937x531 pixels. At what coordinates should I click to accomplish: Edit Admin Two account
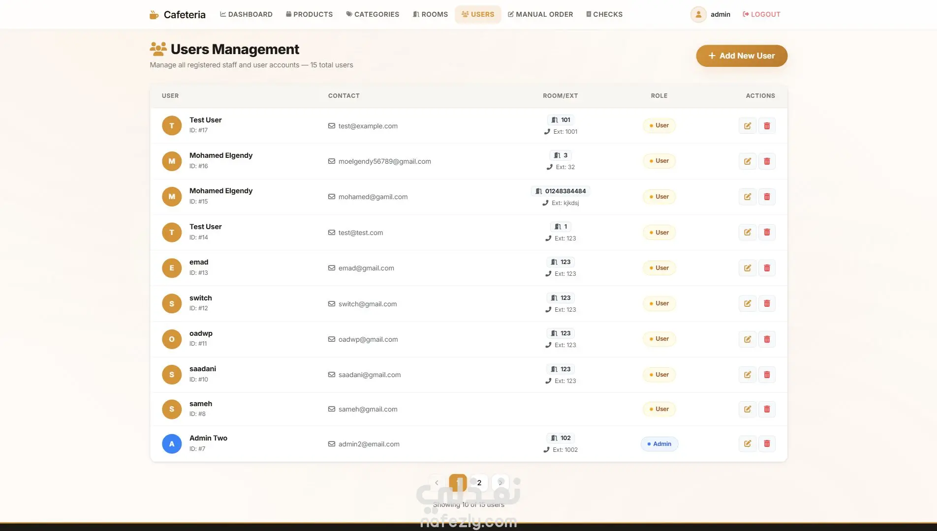point(747,443)
